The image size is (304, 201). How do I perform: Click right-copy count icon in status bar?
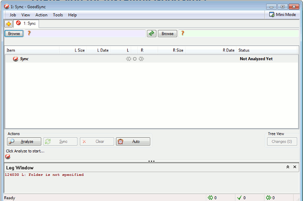click(x=268, y=198)
